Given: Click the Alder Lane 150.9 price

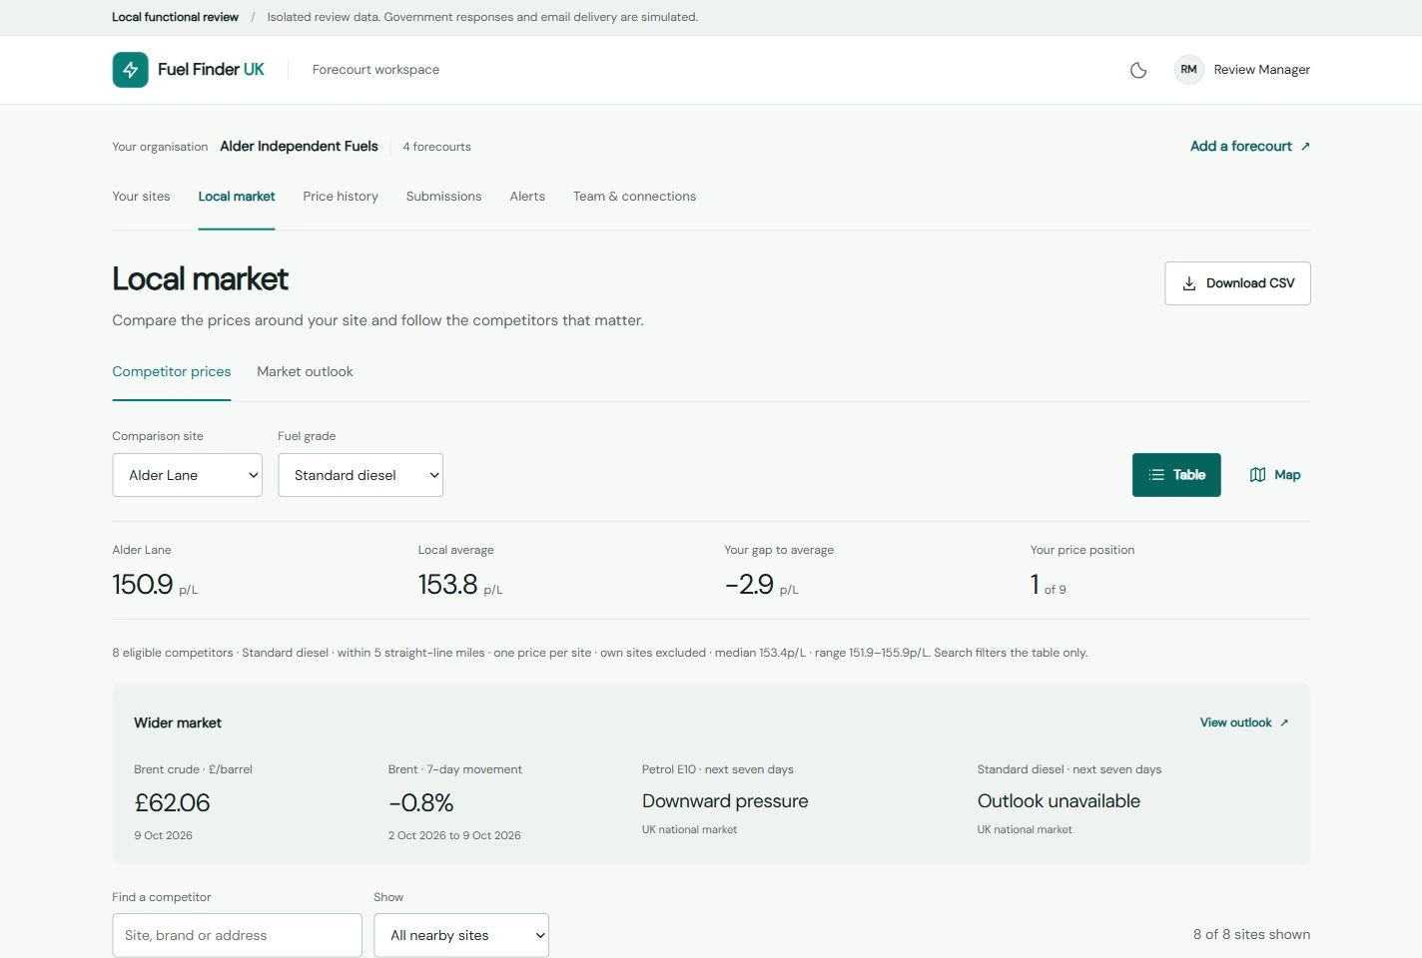Looking at the screenshot, I should click(x=143, y=584).
